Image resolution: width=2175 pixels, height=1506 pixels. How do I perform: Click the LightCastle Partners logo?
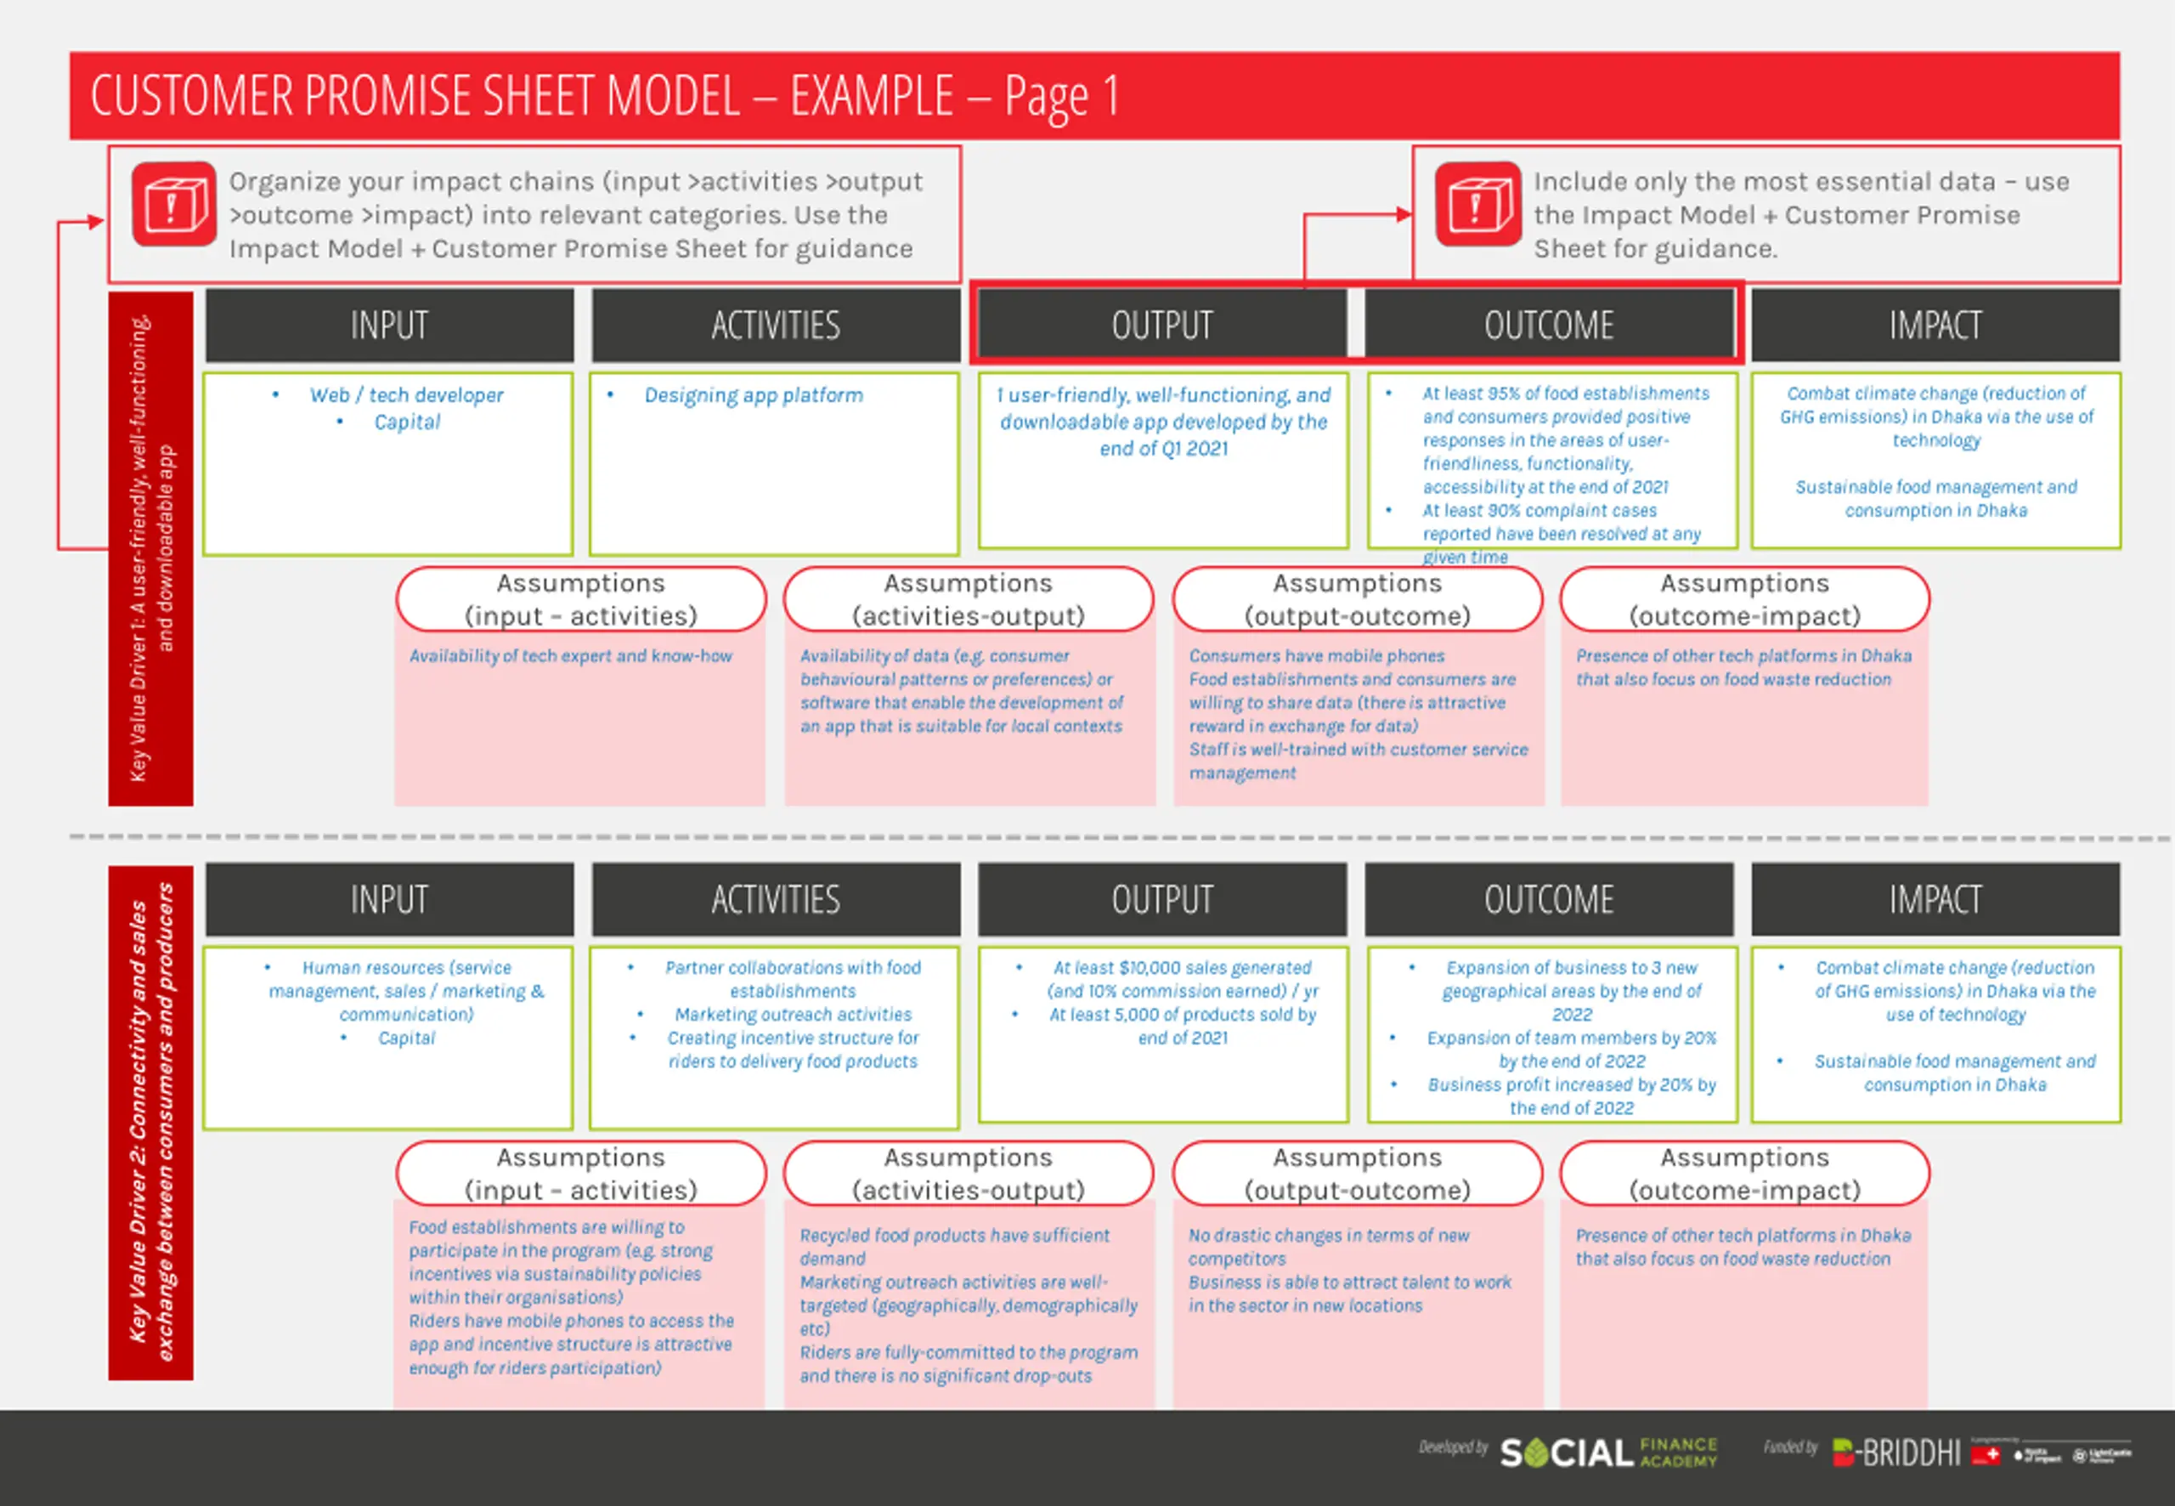pyautogui.click(x=2101, y=1455)
